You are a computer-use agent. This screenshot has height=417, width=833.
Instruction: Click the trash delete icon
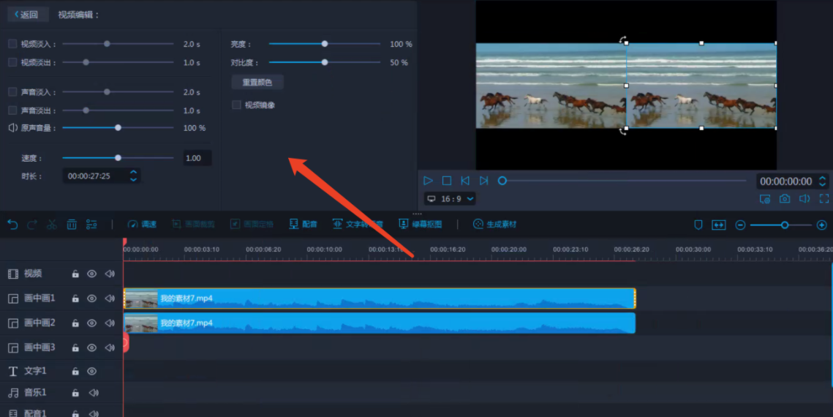(x=72, y=225)
